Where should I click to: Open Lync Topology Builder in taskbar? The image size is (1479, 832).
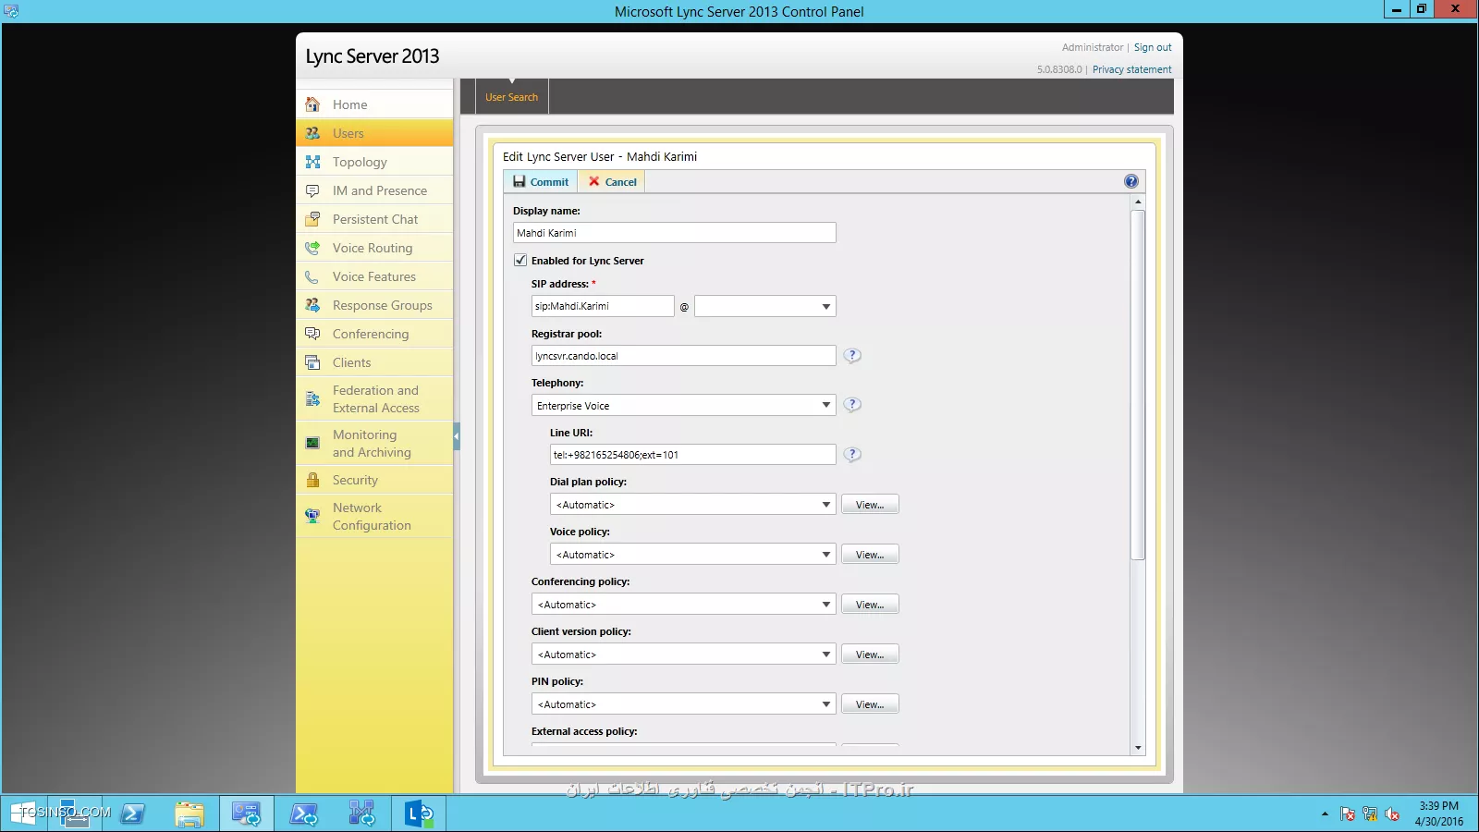[x=361, y=814]
